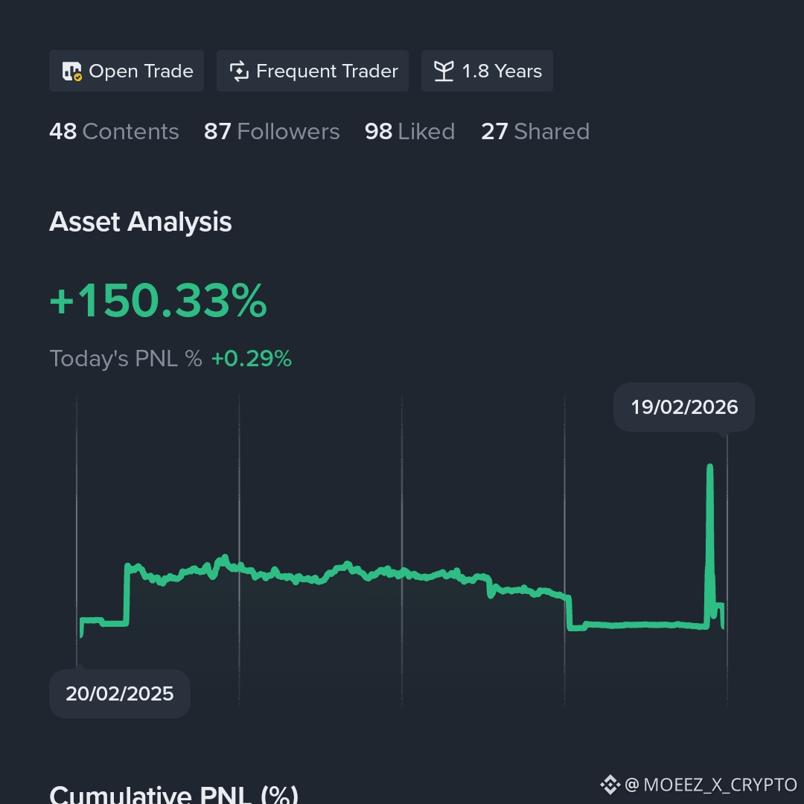Select the Frequent Trader badge
Viewport: 804px width, 804px height.
click(x=313, y=71)
